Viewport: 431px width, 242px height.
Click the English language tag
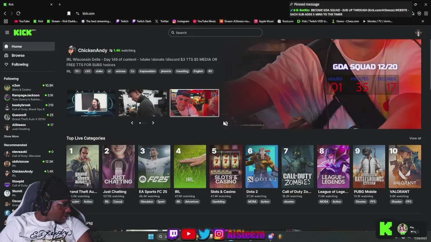198,71
